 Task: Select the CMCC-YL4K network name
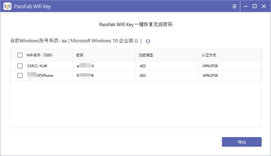[37, 66]
